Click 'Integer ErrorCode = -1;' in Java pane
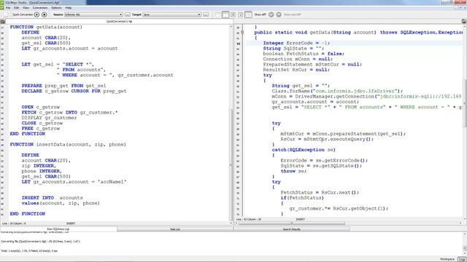 [x=296, y=43]
